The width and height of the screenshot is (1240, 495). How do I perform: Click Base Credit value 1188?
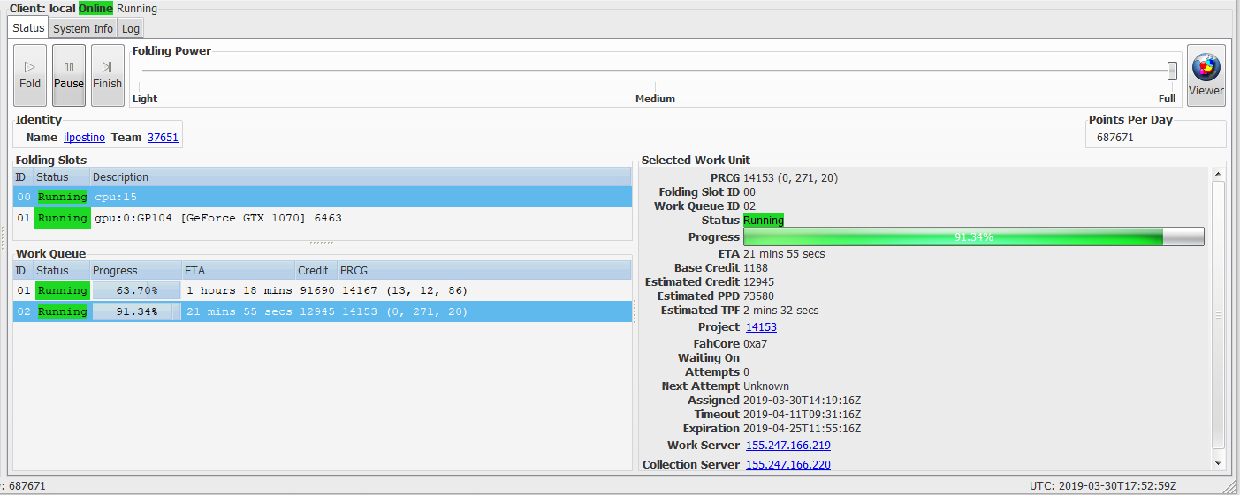click(756, 268)
